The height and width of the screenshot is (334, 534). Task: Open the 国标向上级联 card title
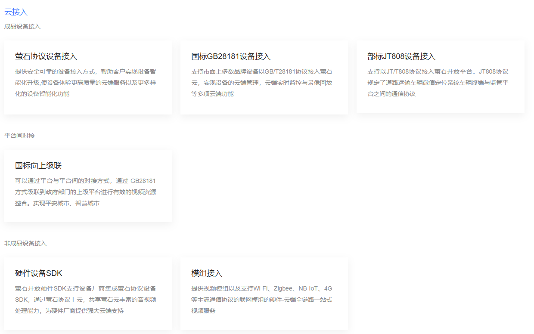point(38,166)
